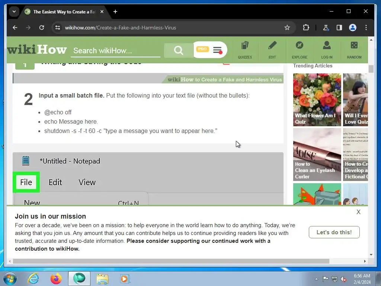Image resolution: width=381 pixels, height=286 pixels.
Task: Click EDIT pencil in wikiHow header
Action: tap(272, 50)
